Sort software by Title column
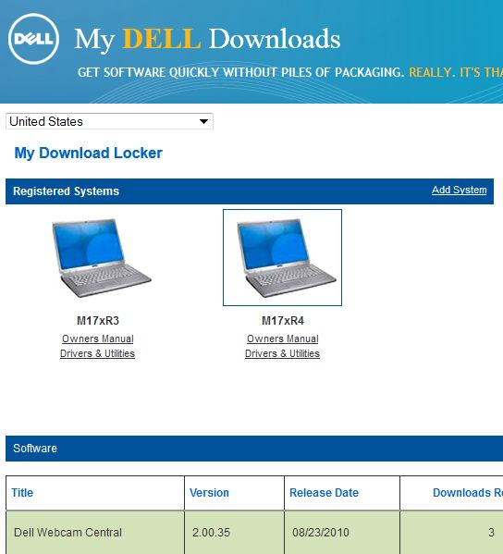The image size is (503, 554). (22, 493)
